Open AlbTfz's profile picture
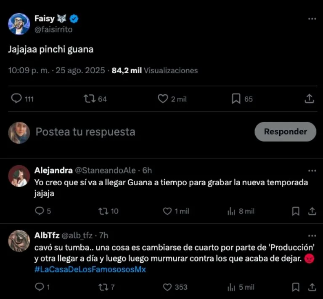Viewport: 323px width, 299px height. click(19, 241)
